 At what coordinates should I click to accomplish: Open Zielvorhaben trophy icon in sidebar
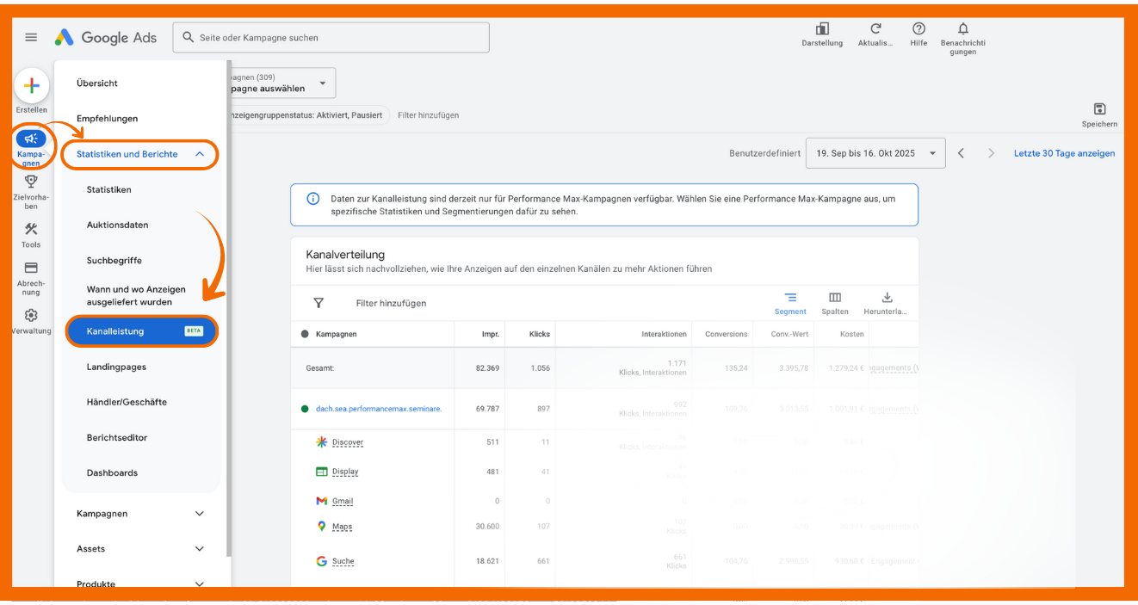[x=31, y=182]
